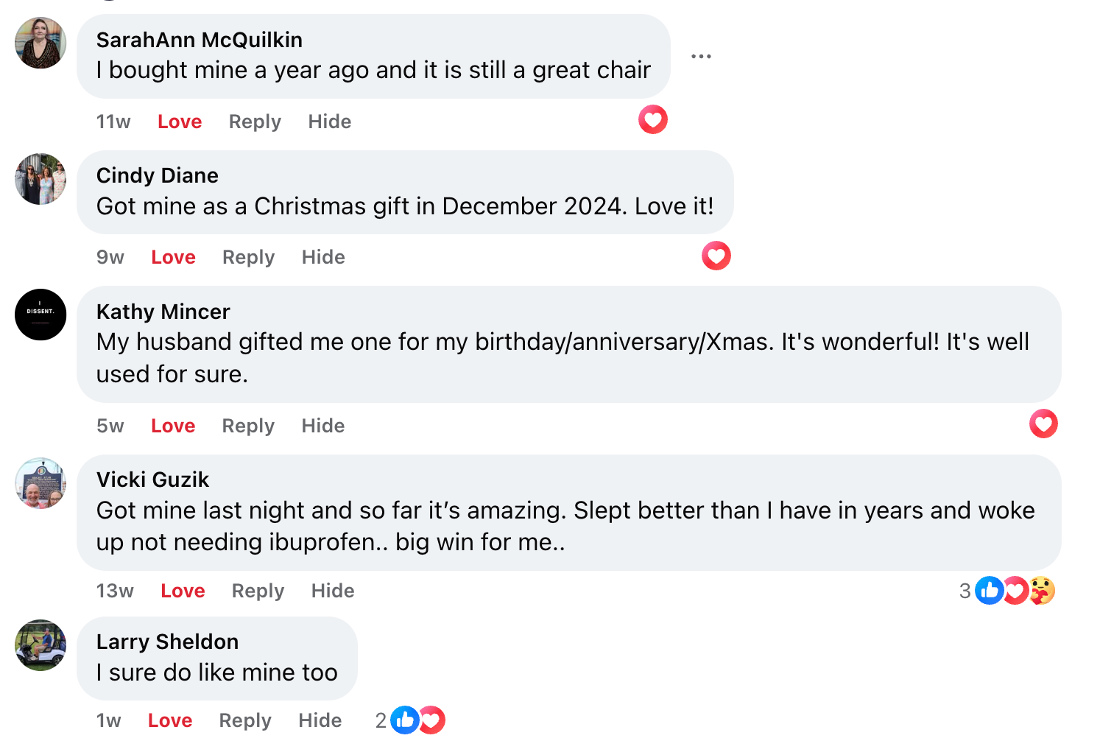Open Vicki Guzik's profile name link
Image resolution: width=1100 pixels, height=741 pixels.
pyautogui.click(x=152, y=480)
